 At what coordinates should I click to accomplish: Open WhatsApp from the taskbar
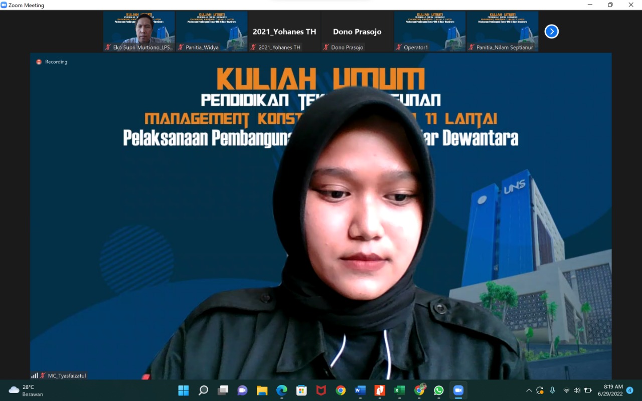pyautogui.click(x=439, y=390)
